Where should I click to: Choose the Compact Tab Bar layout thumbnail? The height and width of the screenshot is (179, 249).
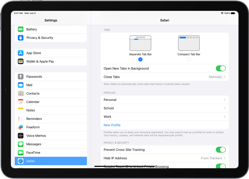[x=189, y=43]
